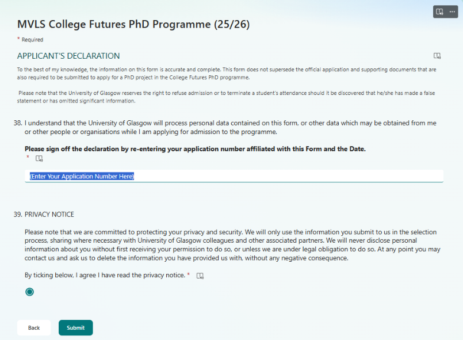The image size is (463, 340).
Task: Select the privacy notice agreement radio button
Action: coord(30,292)
